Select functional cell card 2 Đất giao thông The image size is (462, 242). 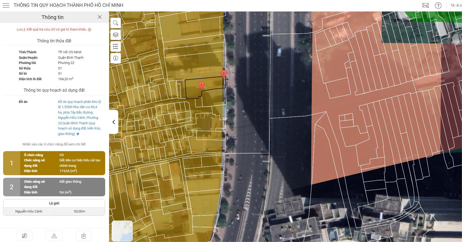[54, 187]
